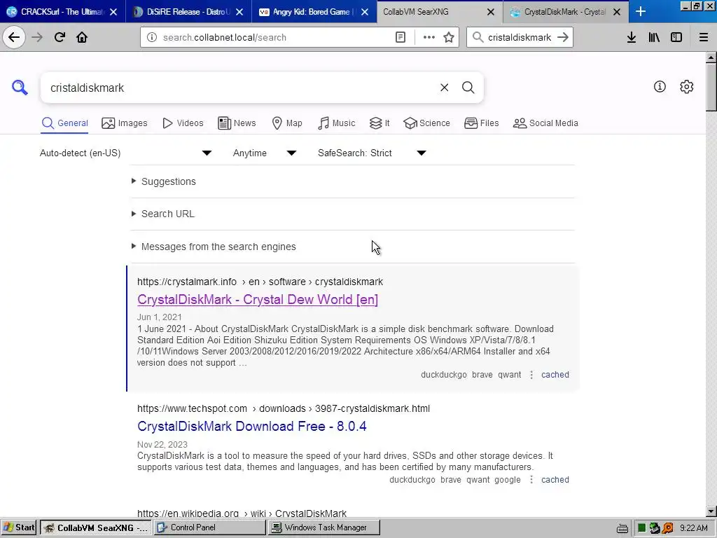717x538 pixels.
Task: Open the downloads panel
Action: tap(632, 37)
